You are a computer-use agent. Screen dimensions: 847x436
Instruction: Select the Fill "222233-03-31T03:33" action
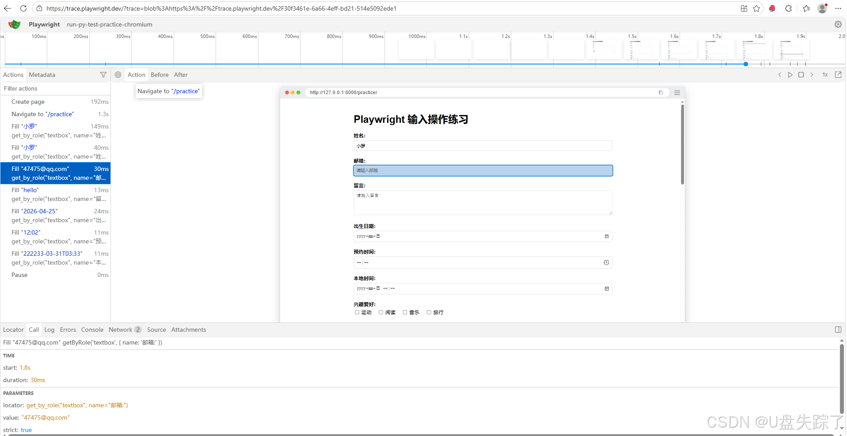pyautogui.click(x=55, y=258)
